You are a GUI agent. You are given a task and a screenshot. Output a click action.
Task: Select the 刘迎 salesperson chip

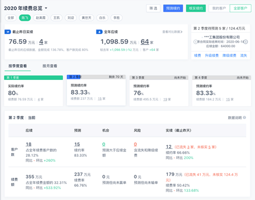tap(71, 18)
